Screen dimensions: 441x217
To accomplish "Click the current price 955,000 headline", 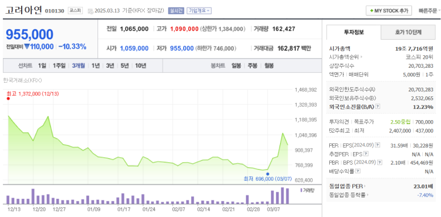I will 30,35.
